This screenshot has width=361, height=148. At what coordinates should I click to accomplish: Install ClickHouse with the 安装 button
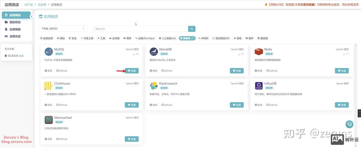pyautogui.click(x=132, y=105)
